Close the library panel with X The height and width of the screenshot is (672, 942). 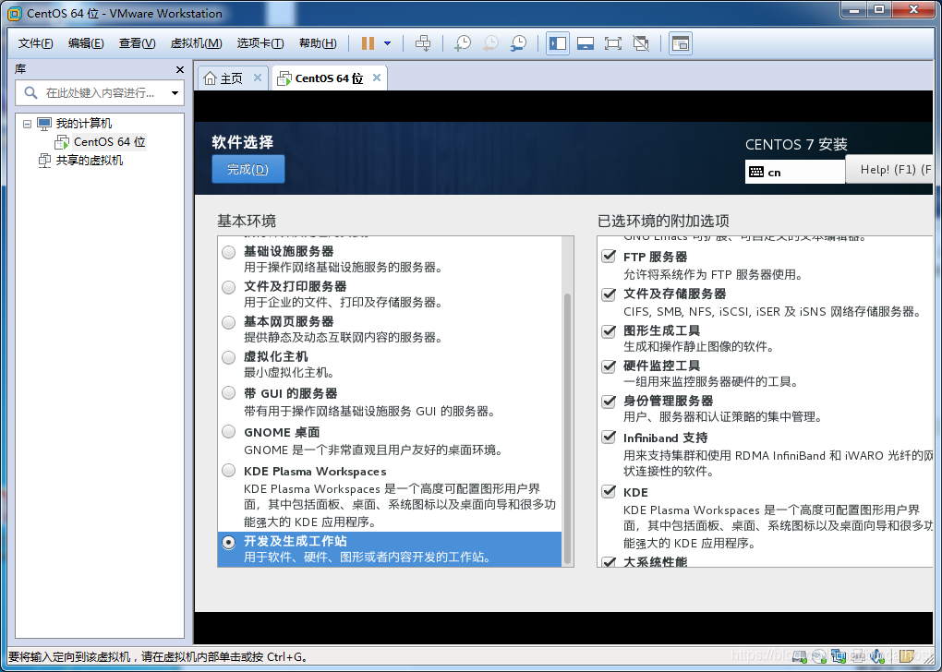[180, 69]
